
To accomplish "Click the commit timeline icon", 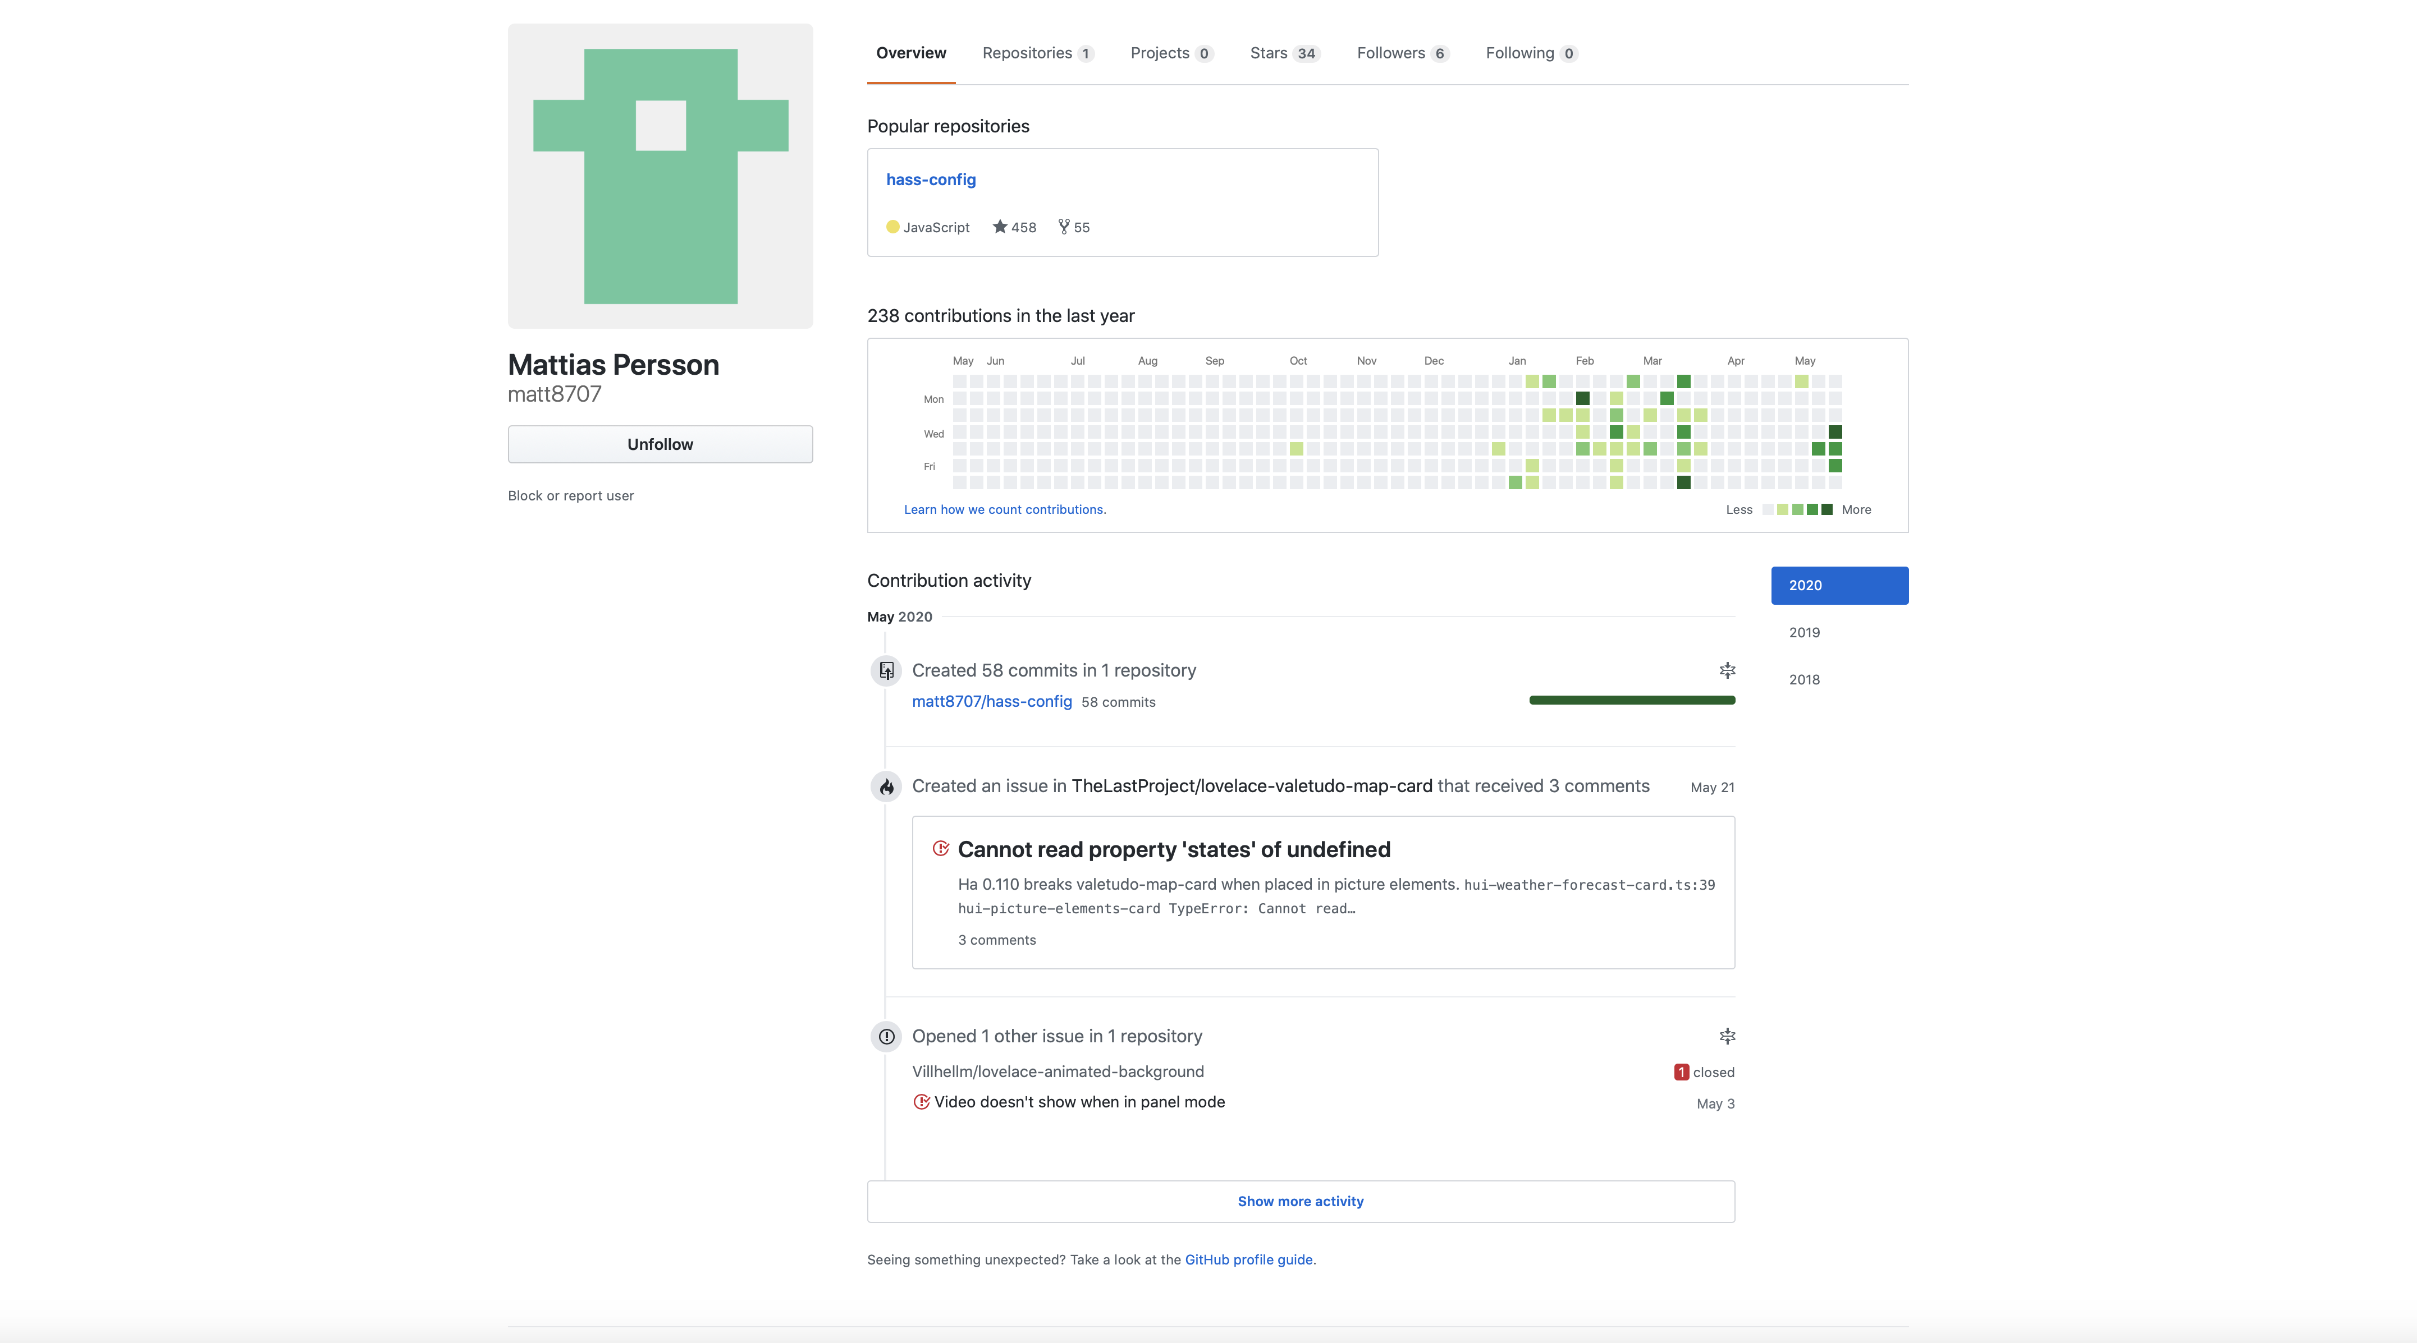I will tap(886, 670).
